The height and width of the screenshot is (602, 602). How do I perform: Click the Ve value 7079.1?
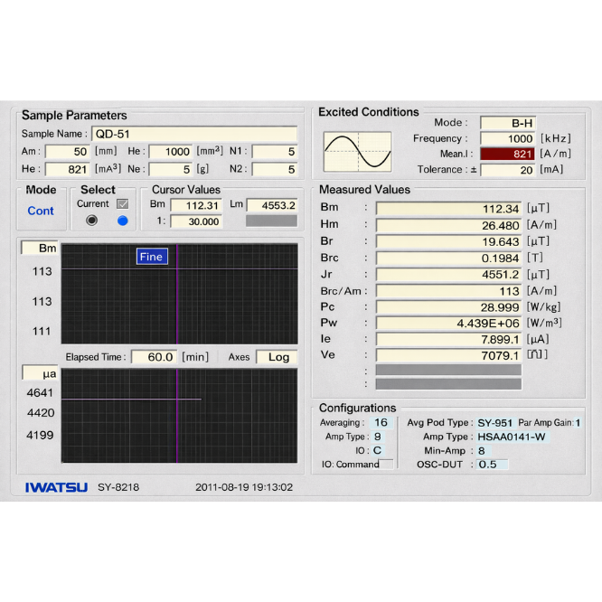coord(448,355)
